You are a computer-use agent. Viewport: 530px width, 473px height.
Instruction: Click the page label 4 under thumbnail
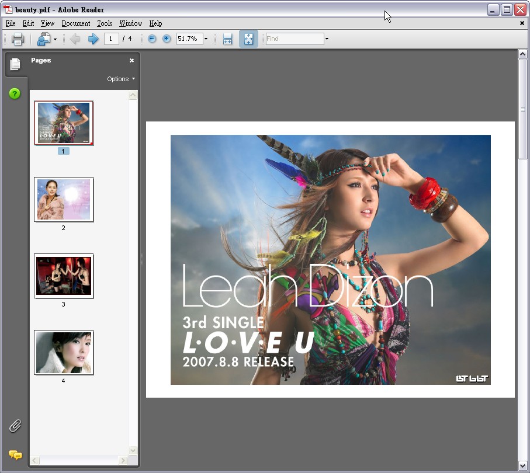[63, 381]
